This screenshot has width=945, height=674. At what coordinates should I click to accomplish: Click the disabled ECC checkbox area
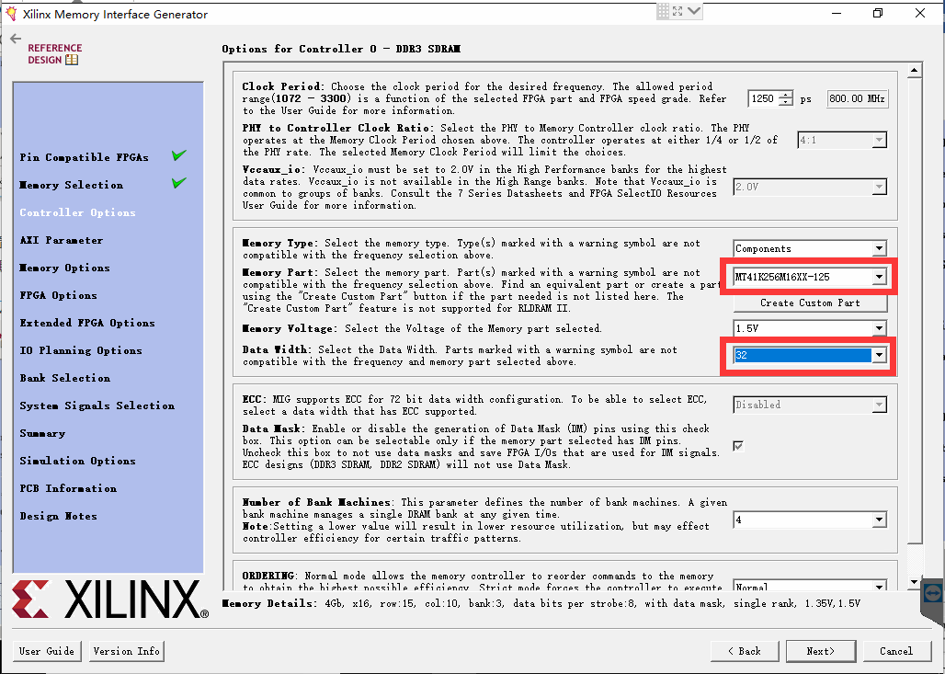[x=809, y=404]
